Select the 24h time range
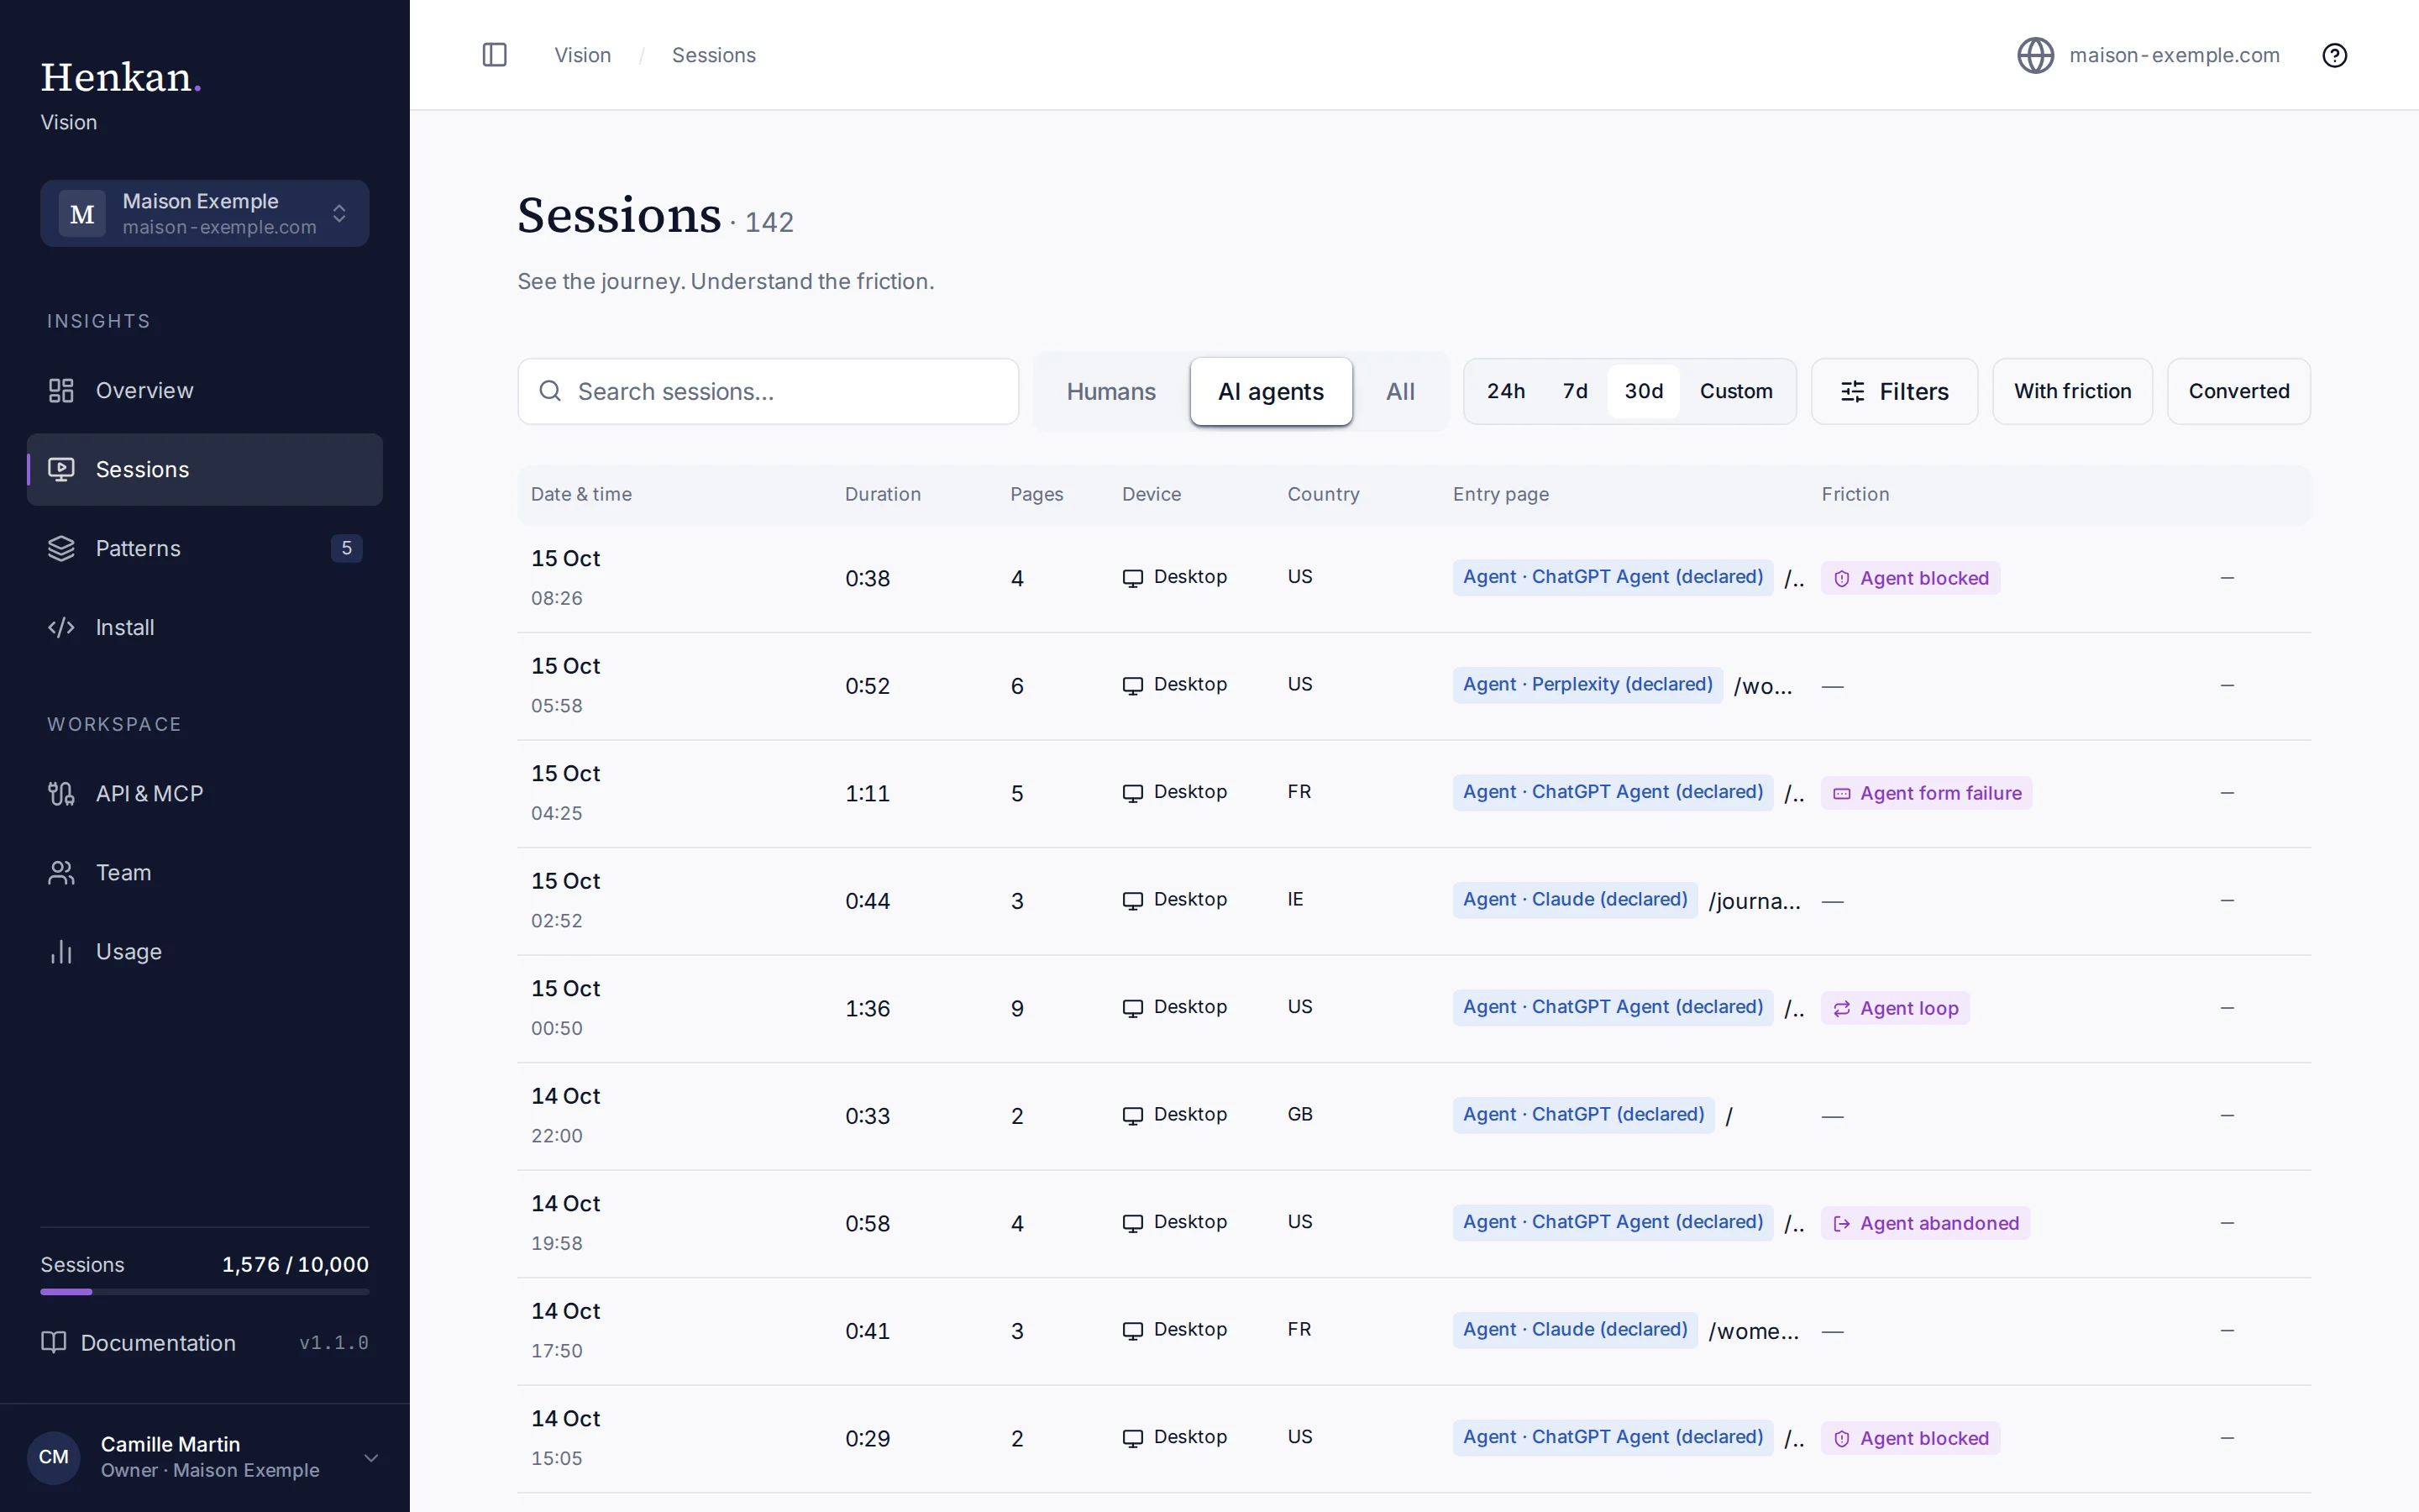 pyautogui.click(x=1505, y=391)
